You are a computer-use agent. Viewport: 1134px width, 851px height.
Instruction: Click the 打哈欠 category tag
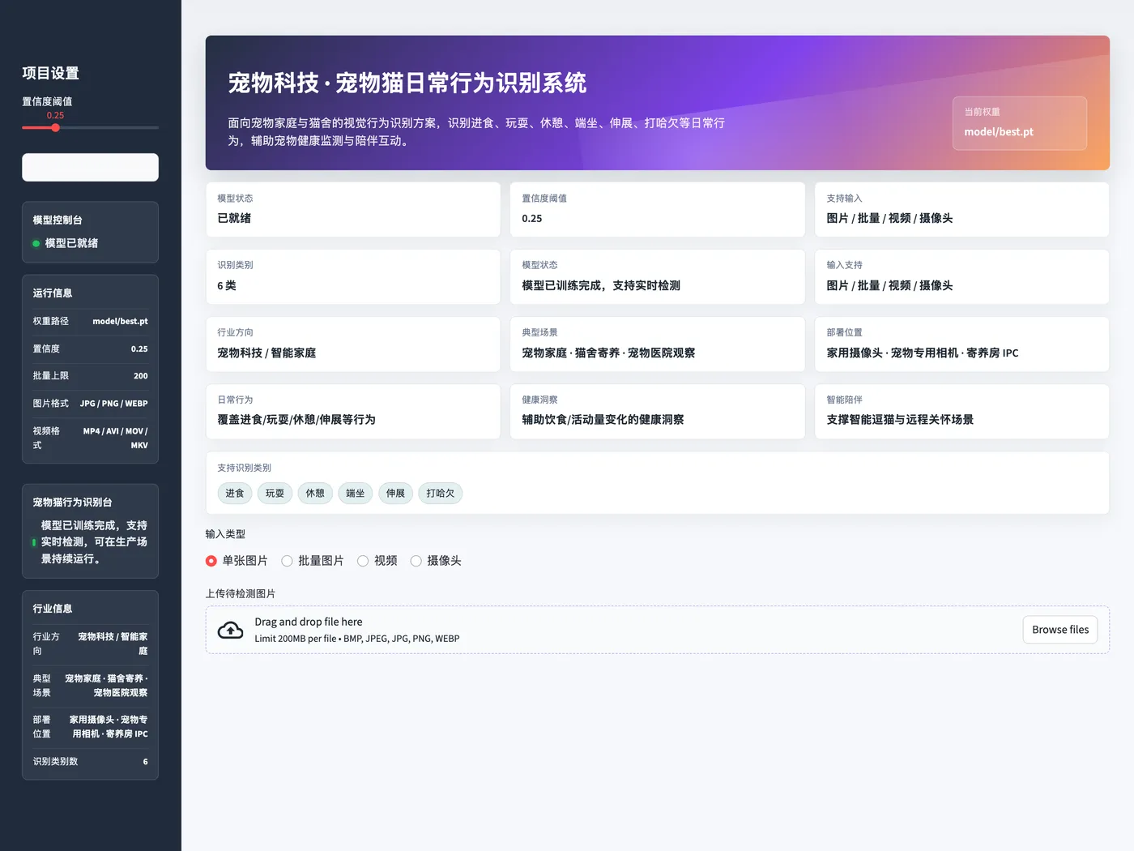[x=441, y=493]
